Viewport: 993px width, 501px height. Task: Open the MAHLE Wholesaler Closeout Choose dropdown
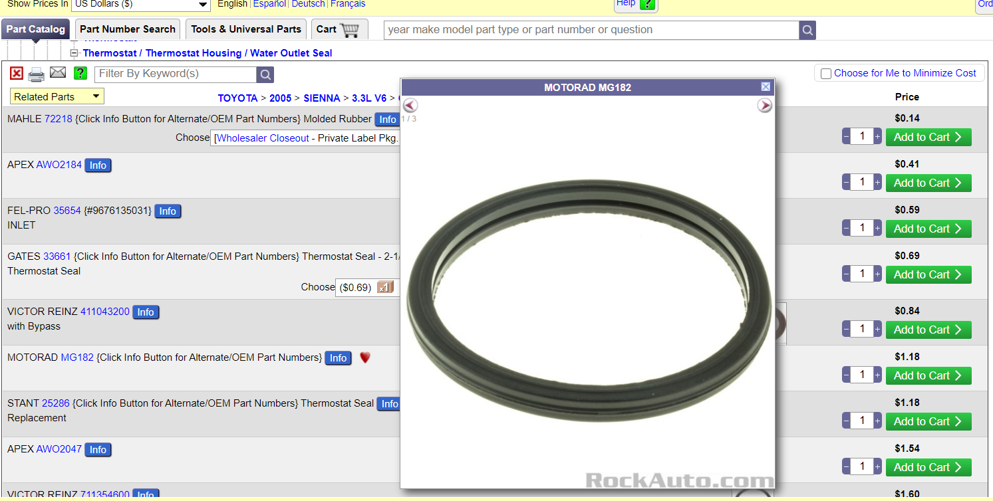pyautogui.click(x=306, y=138)
